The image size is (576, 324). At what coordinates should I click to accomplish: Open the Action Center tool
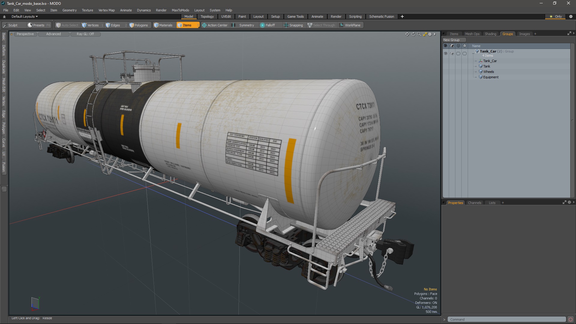click(215, 25)
